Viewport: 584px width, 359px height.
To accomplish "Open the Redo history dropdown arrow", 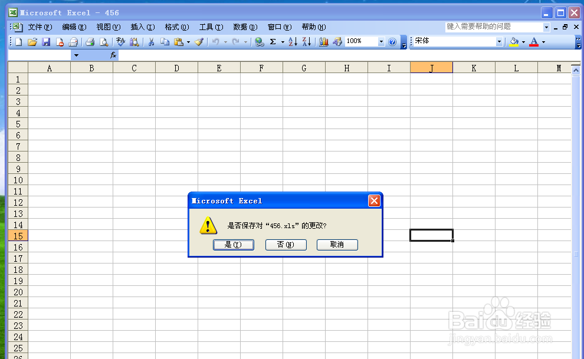I will coord(245,42).
